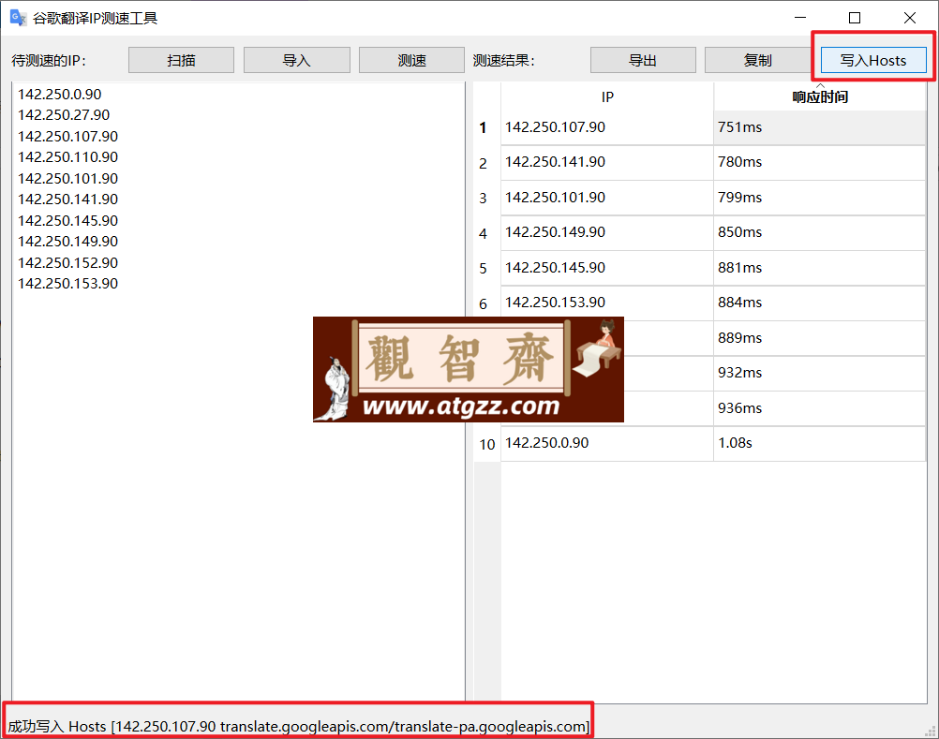Sort by the 响应时间 column header
Screen dimensions: 939x739
coord(820,96)
